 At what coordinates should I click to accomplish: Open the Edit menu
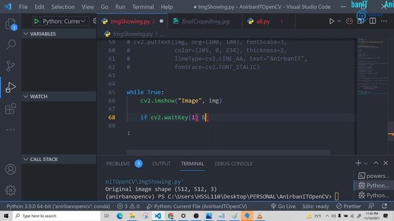pos(39,7)
